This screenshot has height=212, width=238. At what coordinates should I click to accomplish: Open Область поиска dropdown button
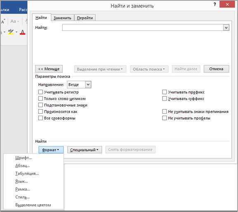[149, 69]
